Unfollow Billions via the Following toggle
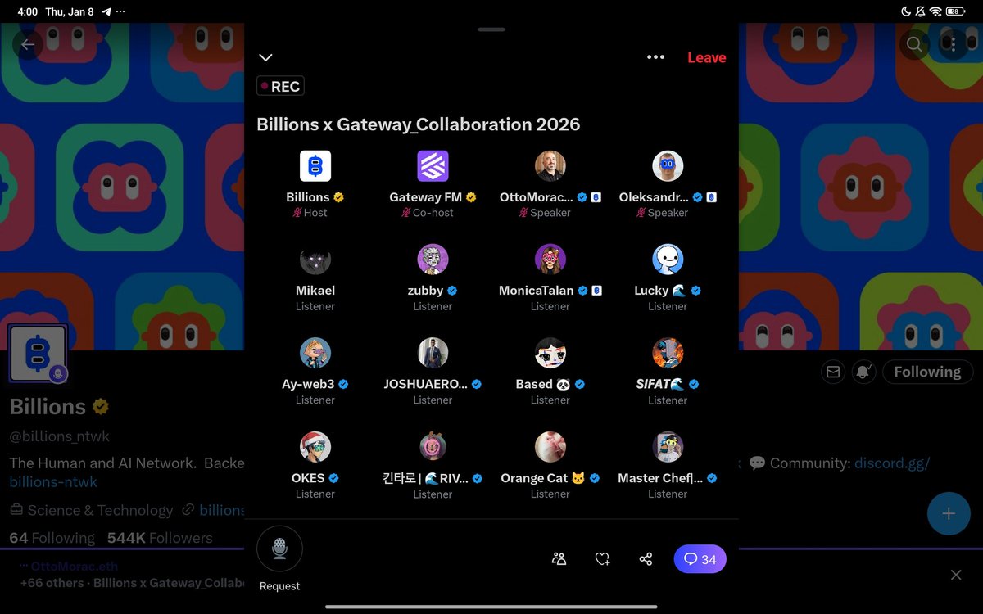 927,372
